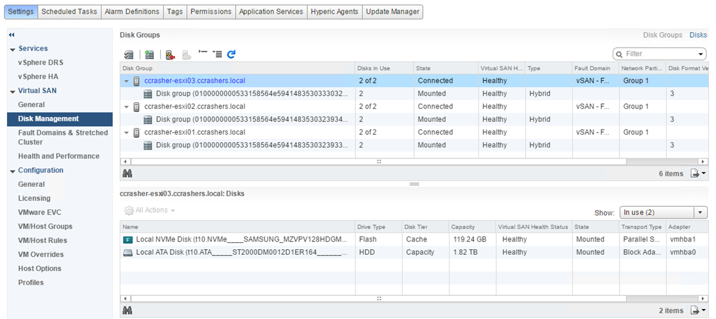
Task: Open Health and Performance
Action: [x=59, y=156]
